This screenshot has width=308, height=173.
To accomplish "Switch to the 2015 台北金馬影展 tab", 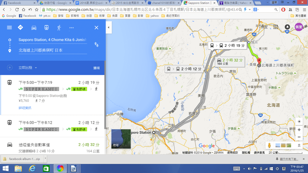I will (127, 3).
